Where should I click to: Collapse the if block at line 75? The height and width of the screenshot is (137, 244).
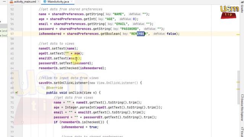(22, 122)
